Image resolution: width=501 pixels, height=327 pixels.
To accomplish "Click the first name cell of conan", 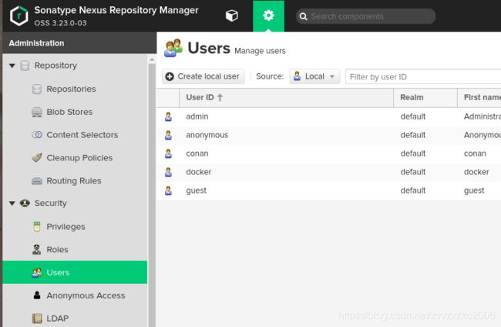I will (475, 153).
